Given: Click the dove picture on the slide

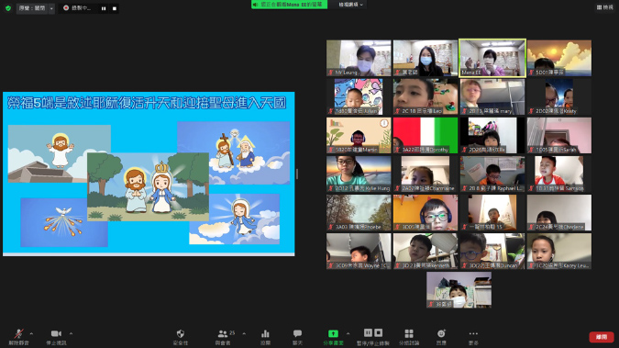Looking at the screenshot, I should [x=64, y=222].
